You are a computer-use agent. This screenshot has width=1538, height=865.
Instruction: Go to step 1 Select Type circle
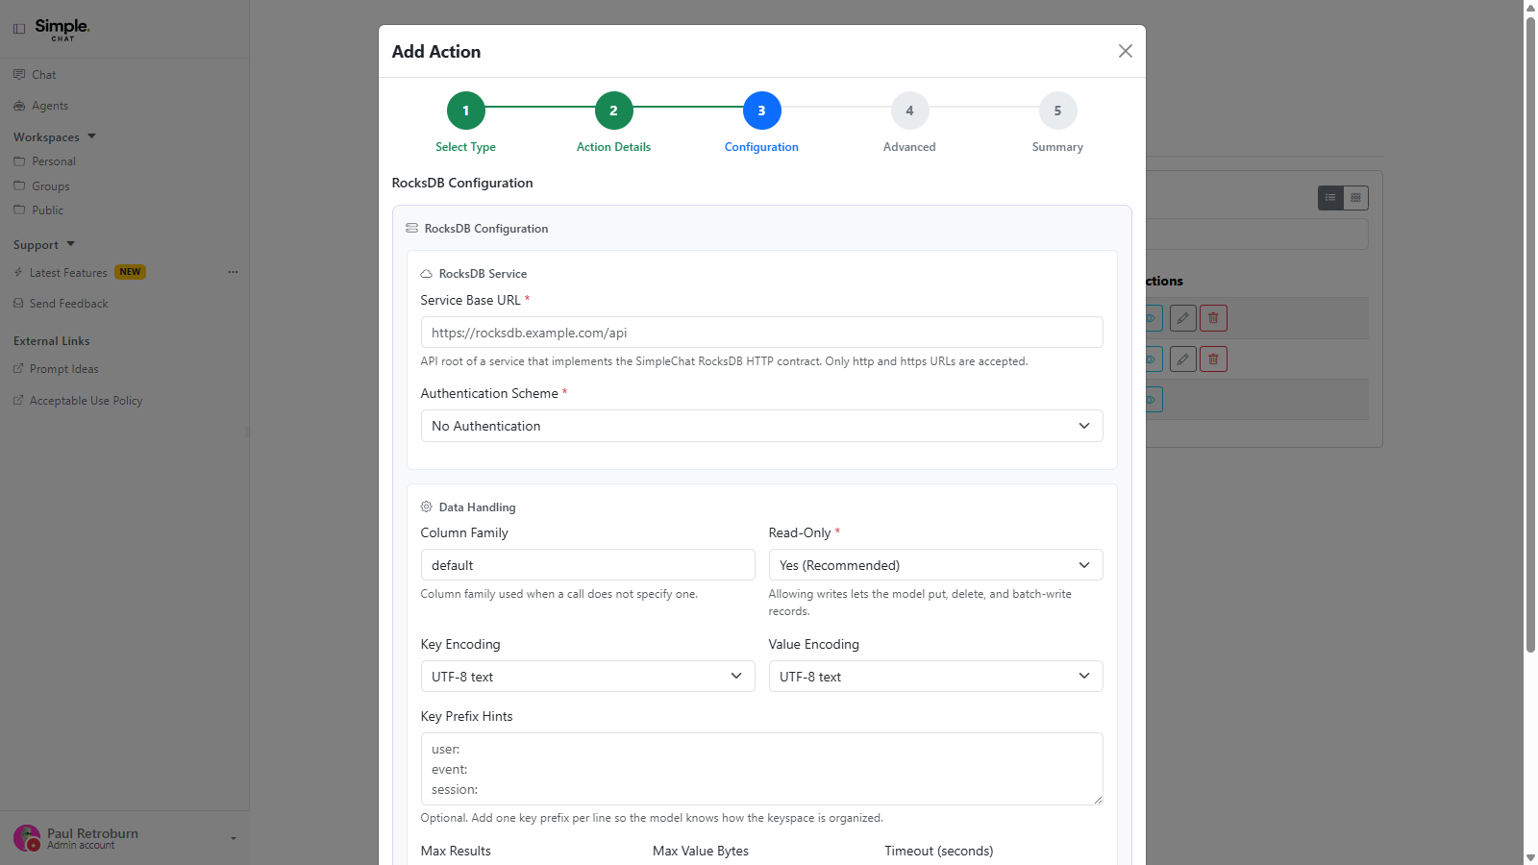click(x=466, y=111)
